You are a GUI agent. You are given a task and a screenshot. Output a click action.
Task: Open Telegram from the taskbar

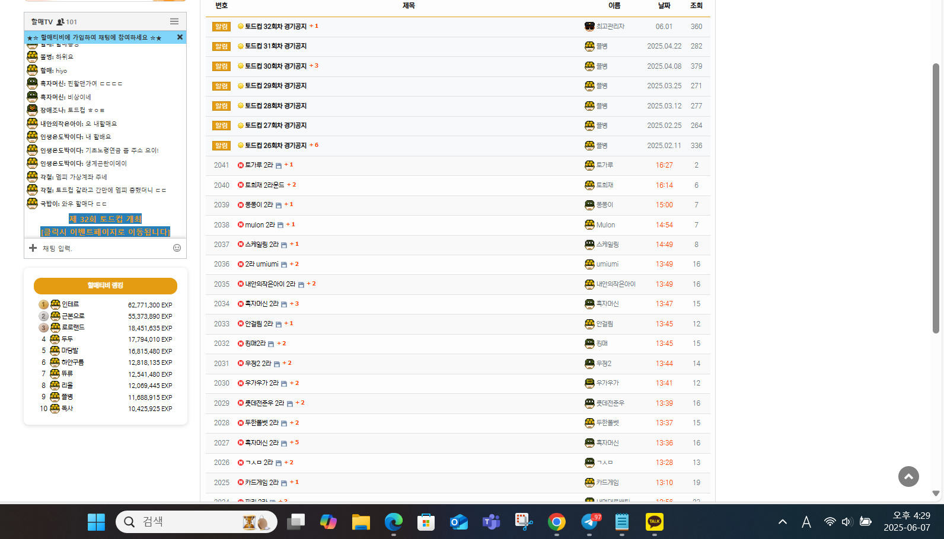[589, 522]
